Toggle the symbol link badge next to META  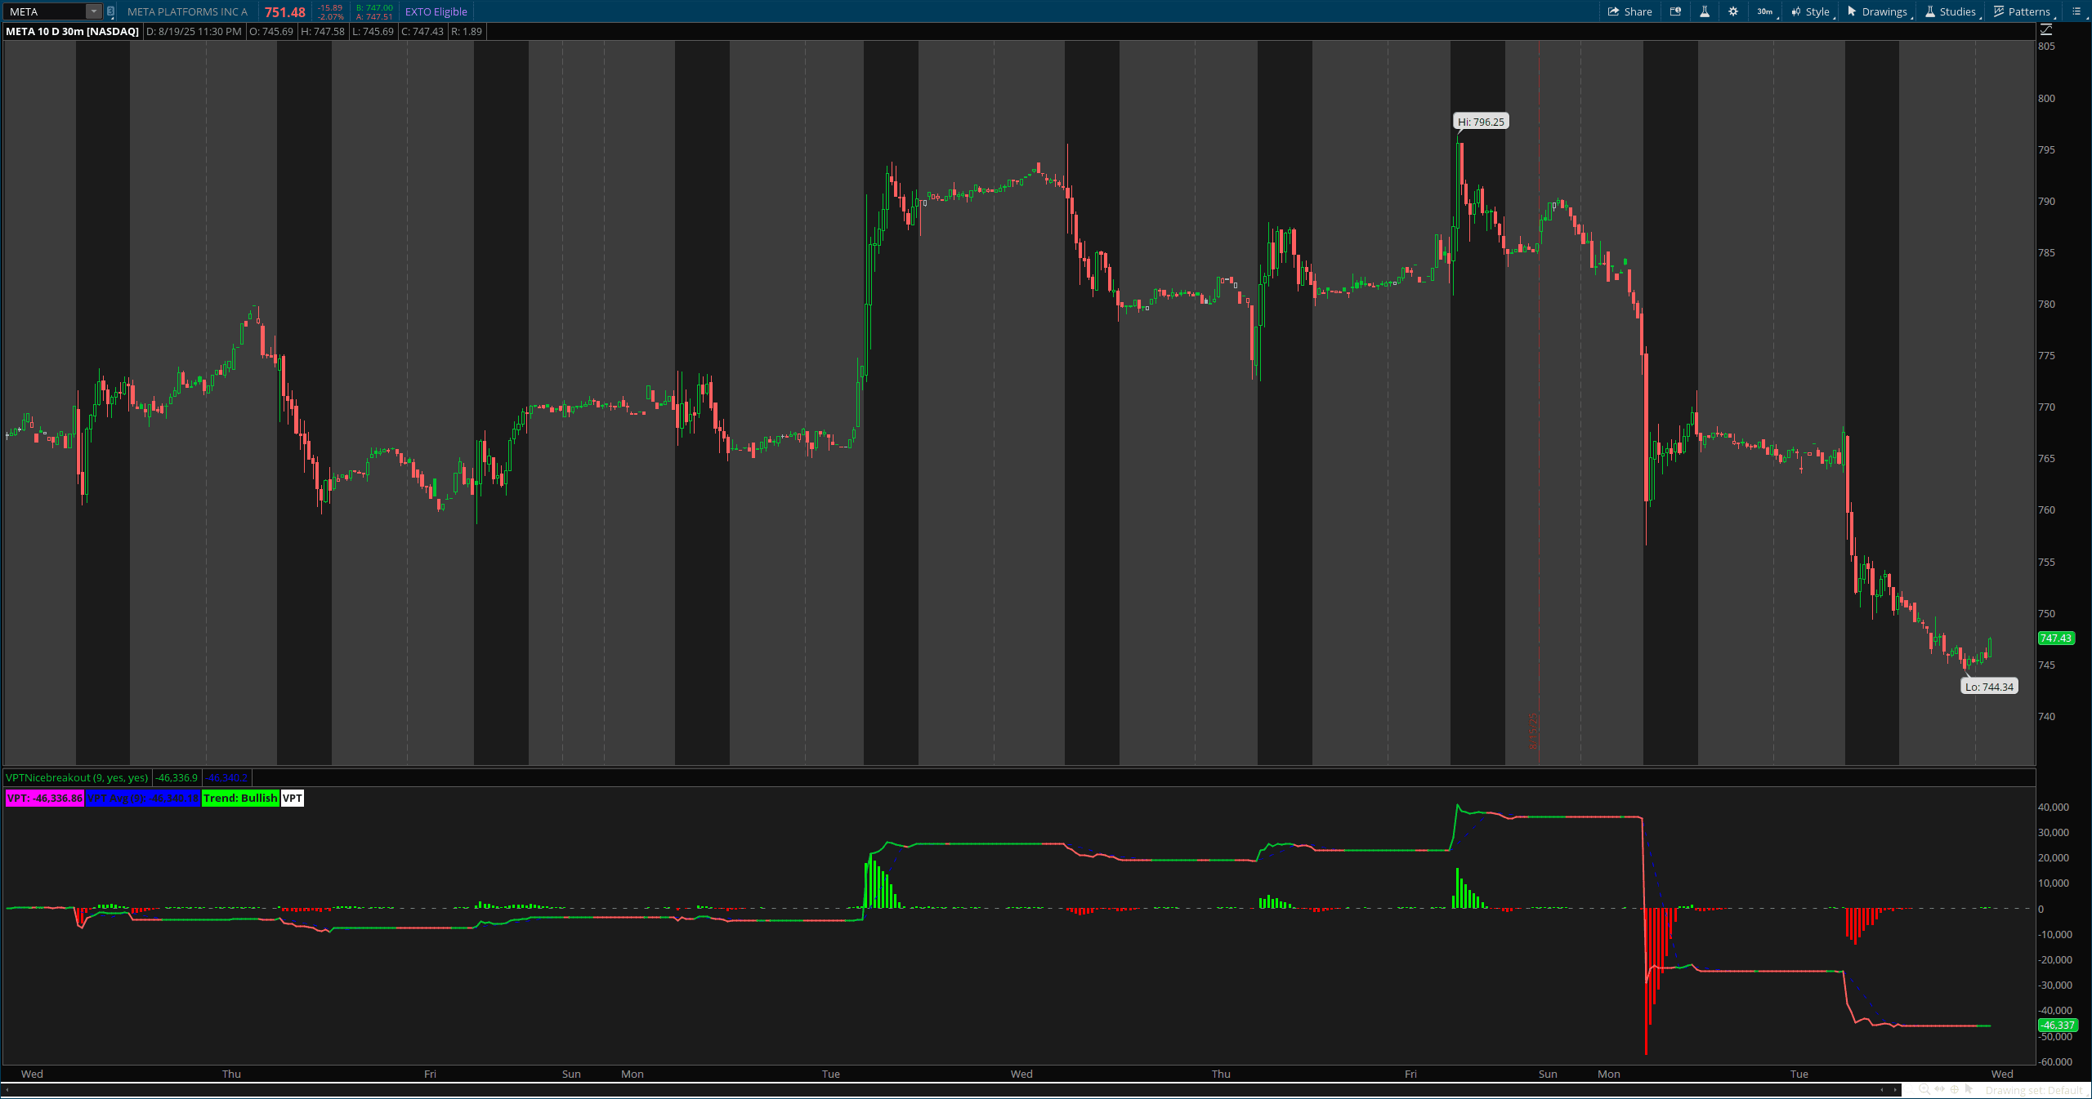click(110, 11)
